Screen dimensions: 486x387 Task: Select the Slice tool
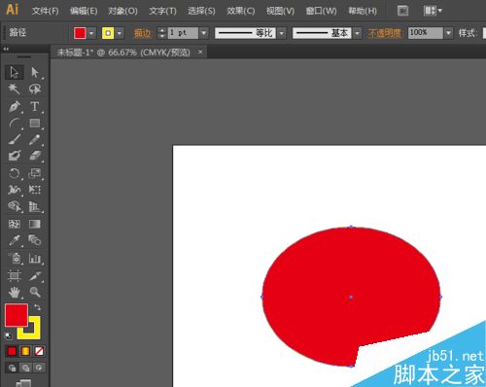pyautogui.click(x=35, y=275)
